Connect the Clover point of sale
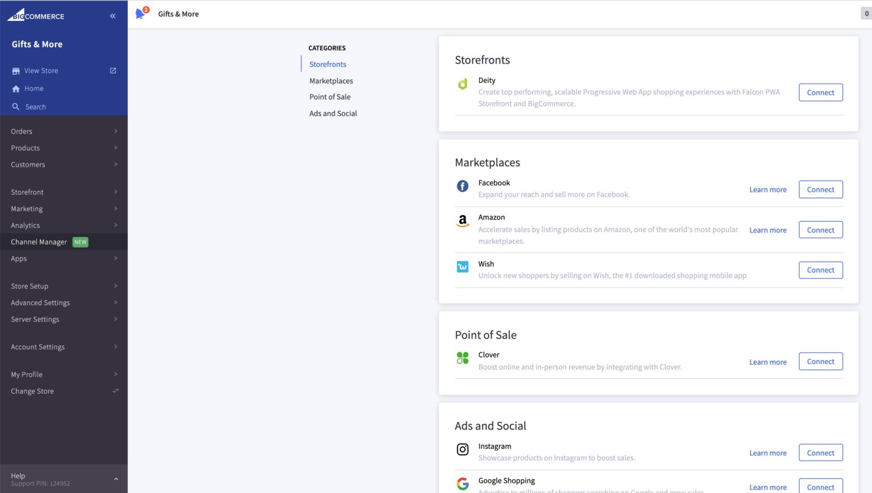 click(x=820, y=361)
